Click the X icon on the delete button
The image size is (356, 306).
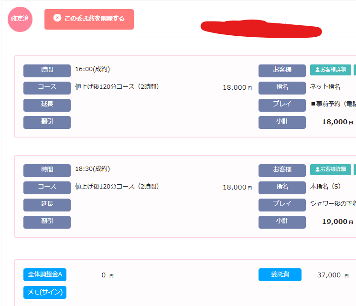click(57, 18)
